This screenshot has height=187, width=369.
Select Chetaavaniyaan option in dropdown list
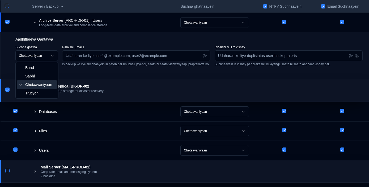pos(37,85)
